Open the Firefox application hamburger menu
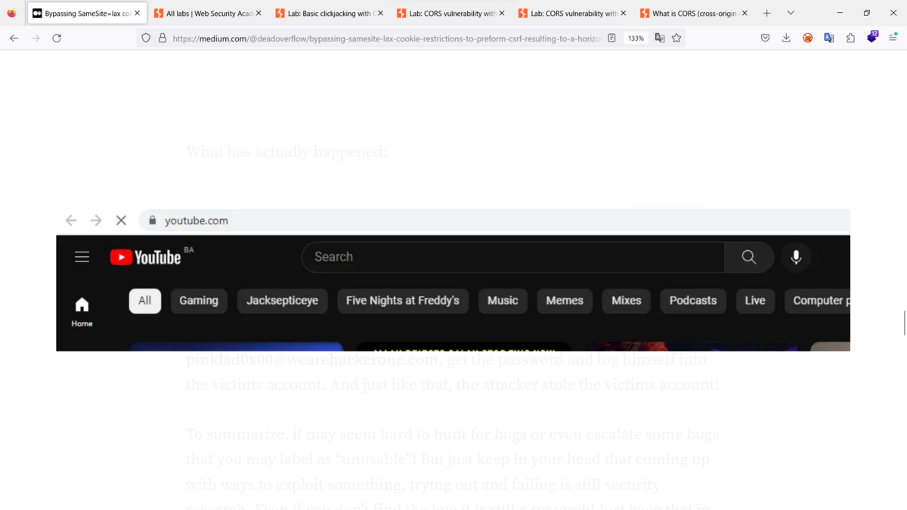This screenshot has width=907, height=510. pos(893,38)
